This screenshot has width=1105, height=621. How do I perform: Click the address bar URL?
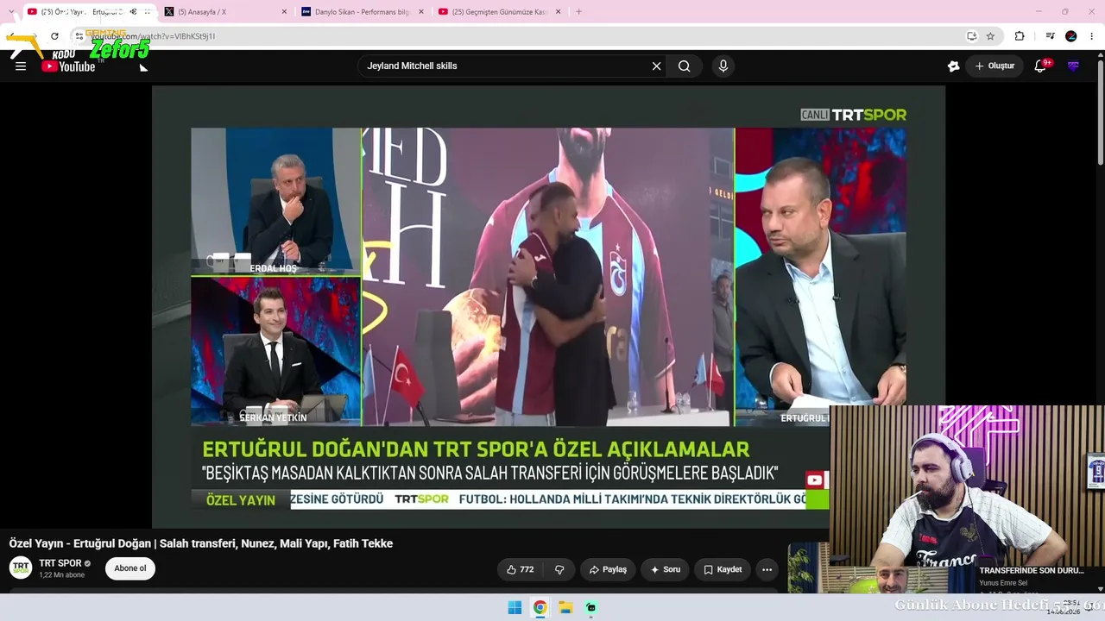tap(154, 36)
